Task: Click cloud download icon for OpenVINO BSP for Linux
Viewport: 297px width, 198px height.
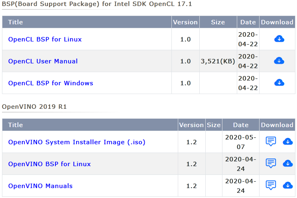Action: pos(287,163)
